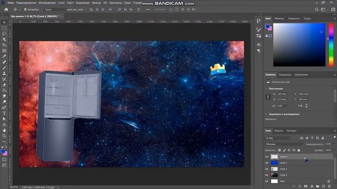Switch to the Контуры tab
Image resolution: width=337 pixels, height=189 pixels.
(292, 131)
